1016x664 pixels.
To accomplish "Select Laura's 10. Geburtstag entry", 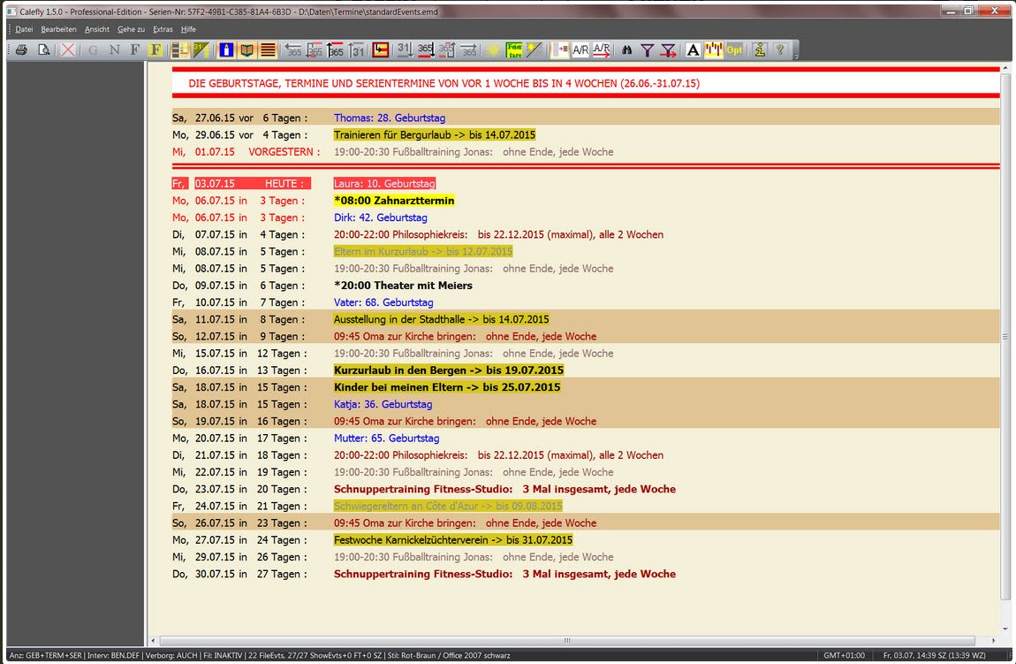I will [x=384, y=184].
